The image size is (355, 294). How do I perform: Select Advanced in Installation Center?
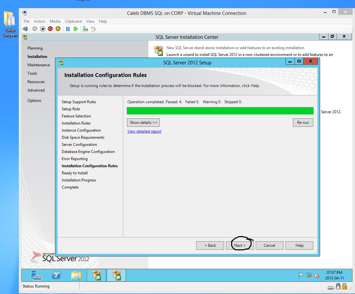click(36, 90)
